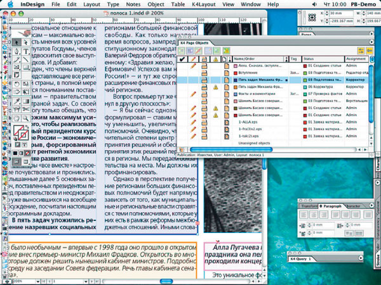Open zoom level dropdown at document bottom
This screenshot has height=285, width=381.
click(x=37, y=282)
